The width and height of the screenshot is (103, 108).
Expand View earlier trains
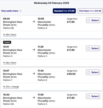[x=11, y=11]
